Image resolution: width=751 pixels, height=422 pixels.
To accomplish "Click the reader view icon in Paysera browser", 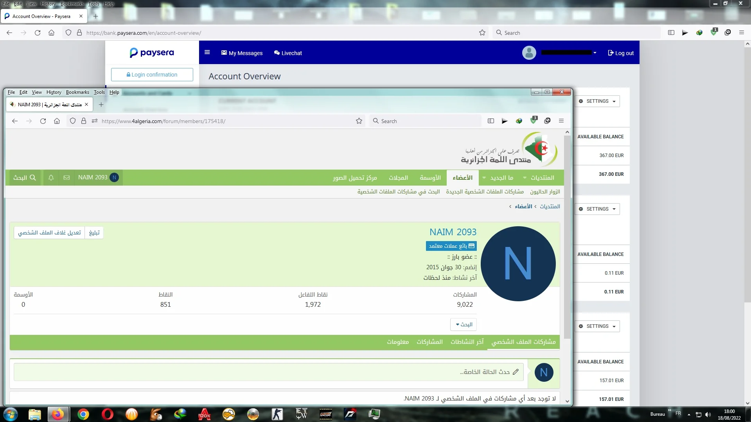I will (x=671, y=33).
